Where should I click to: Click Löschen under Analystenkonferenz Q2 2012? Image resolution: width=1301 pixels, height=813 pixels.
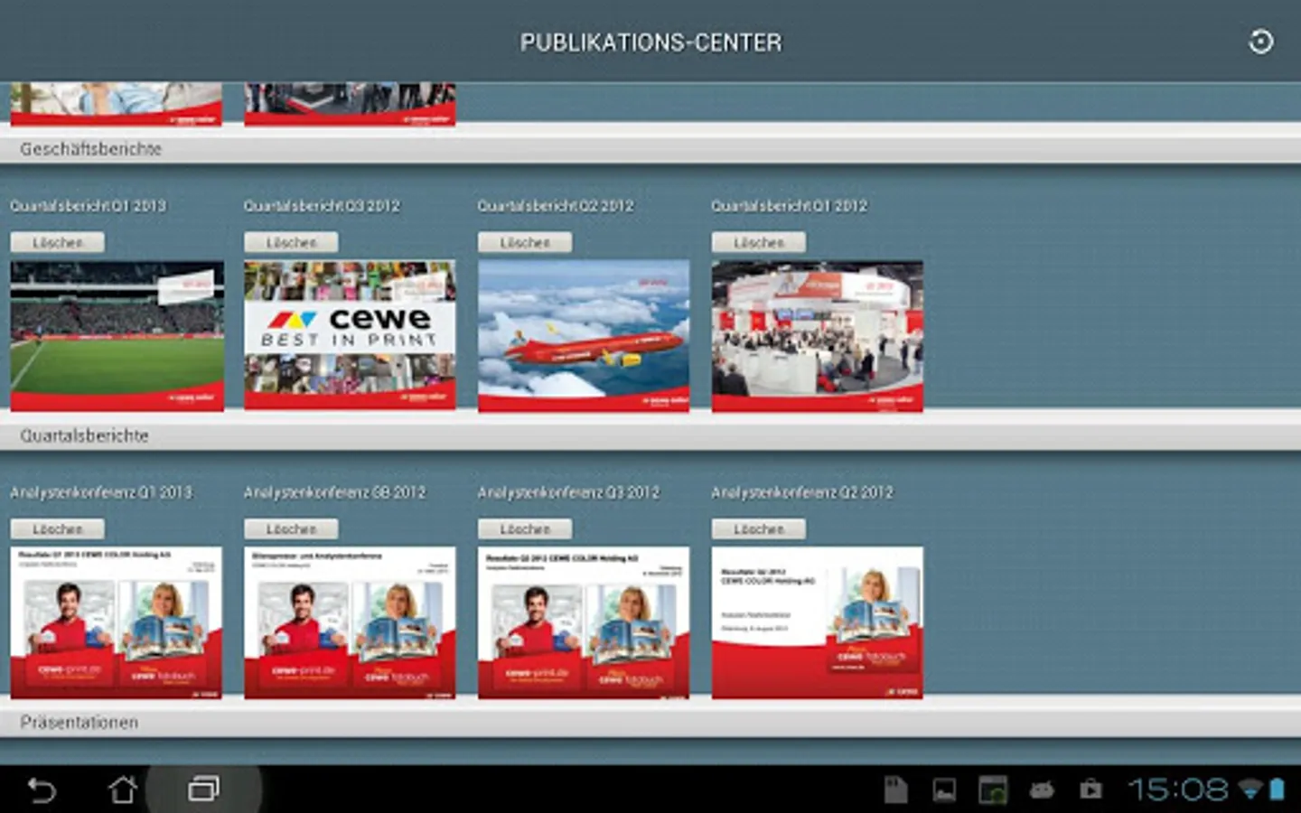[x=759, y=528]
